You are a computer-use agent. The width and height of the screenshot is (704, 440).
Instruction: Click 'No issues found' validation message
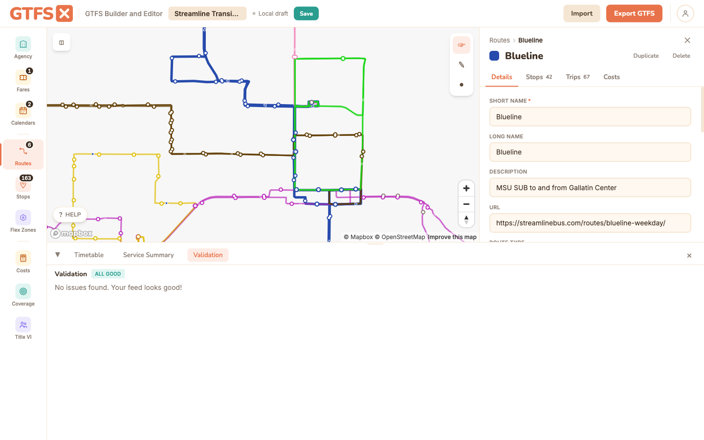[x=118, y=287]
